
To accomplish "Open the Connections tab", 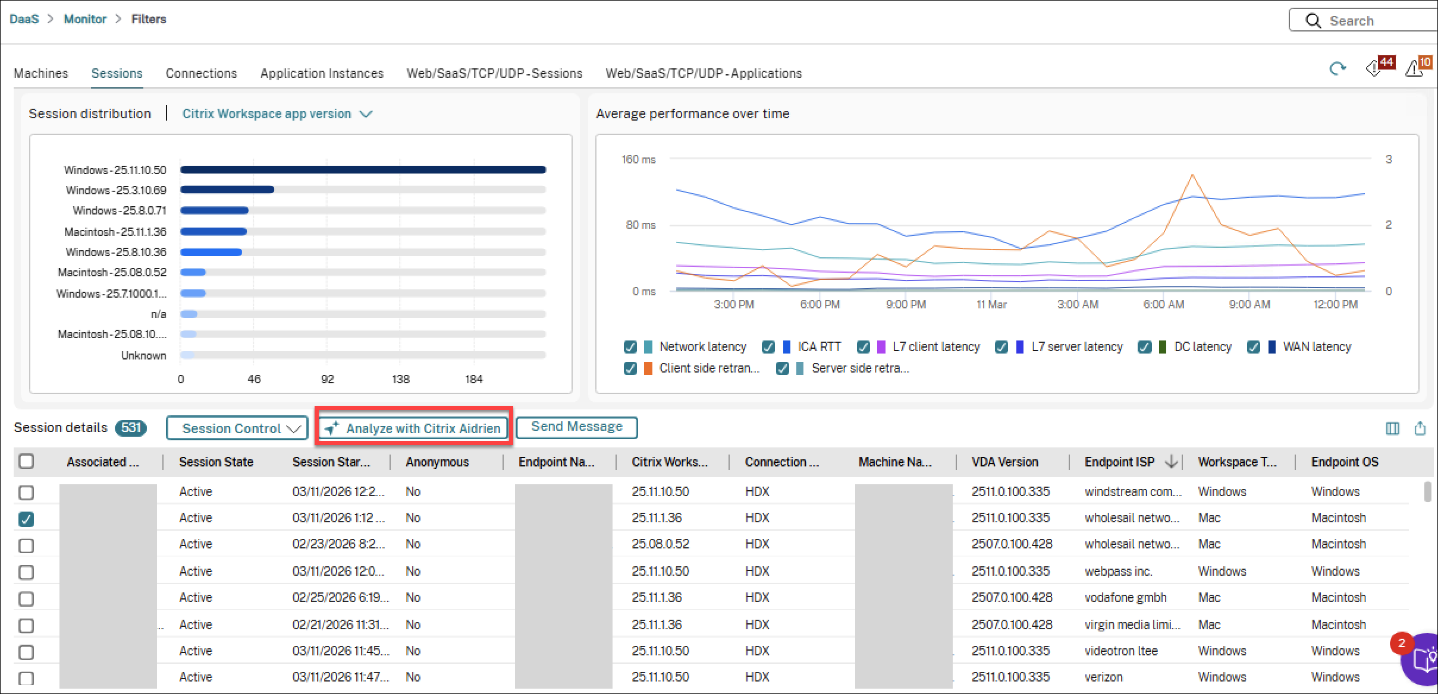I will (201, 73).
